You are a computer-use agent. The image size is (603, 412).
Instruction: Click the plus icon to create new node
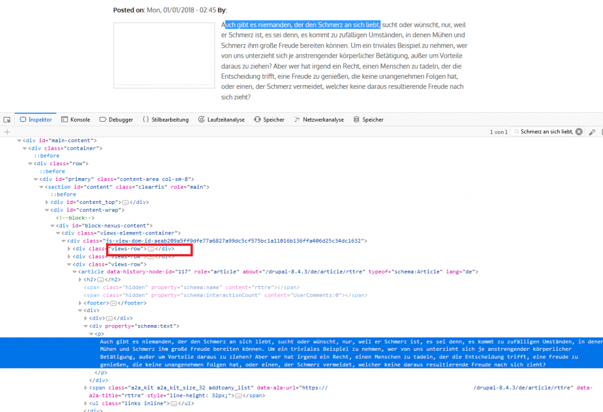point(7,132)
